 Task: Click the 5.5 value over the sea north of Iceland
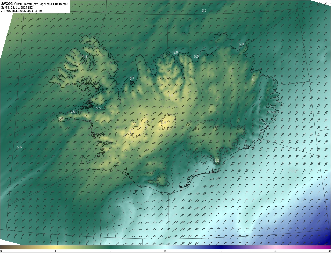[204, 10]
